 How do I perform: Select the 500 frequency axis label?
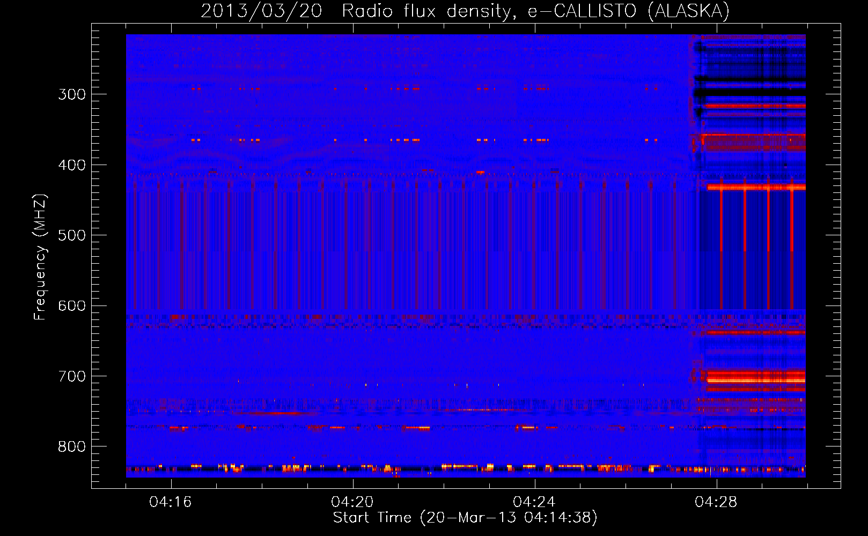pos(72,235)
